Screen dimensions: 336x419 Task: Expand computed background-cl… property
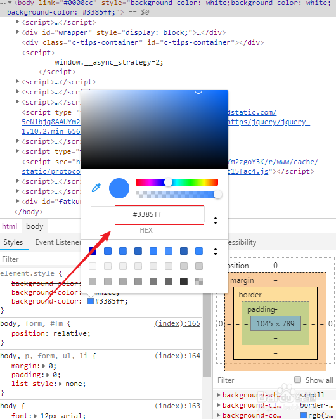point(218,405)
